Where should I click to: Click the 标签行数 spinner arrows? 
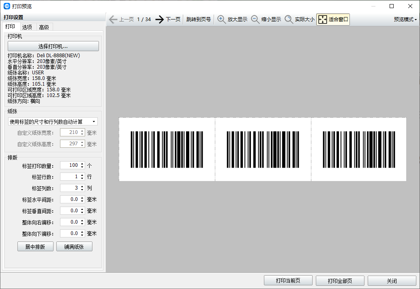(82, 177)
